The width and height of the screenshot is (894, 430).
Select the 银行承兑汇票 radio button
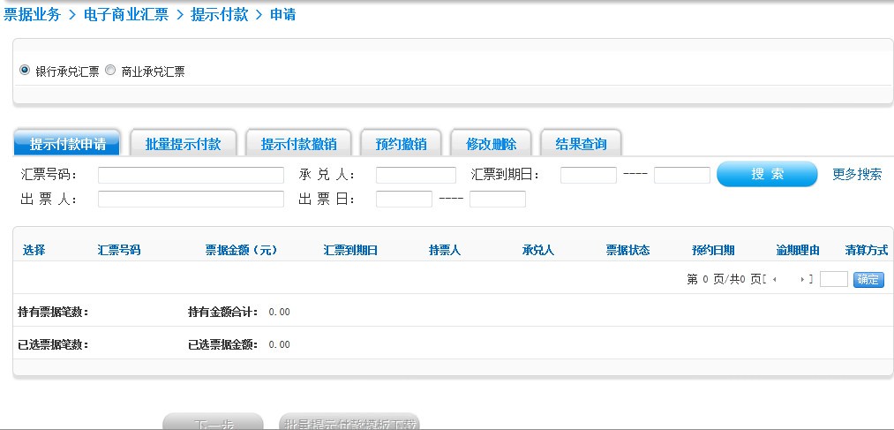click(25, 71)
